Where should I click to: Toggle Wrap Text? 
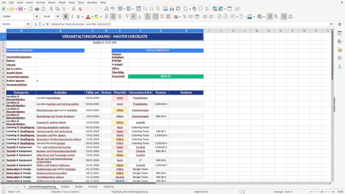[x=148, y=17]
